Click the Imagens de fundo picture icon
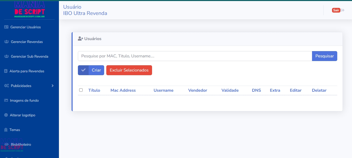352x158 pixels. [x=6, y=100]
